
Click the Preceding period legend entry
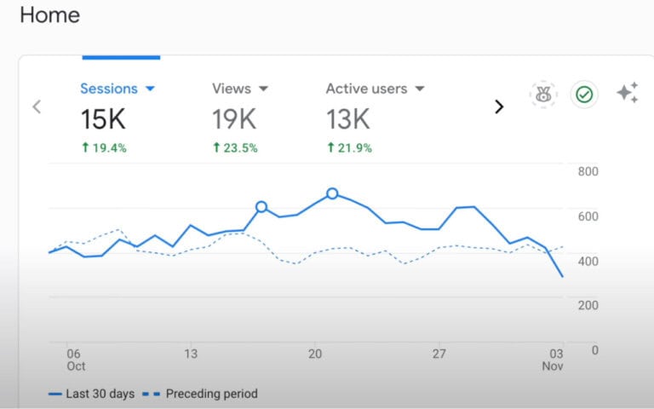pyautogui.click(x=200, y=394)
